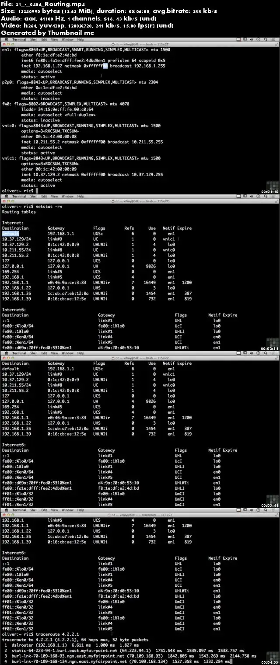Image resolution: width=280 pixels, height=665 pixels.
Task: Click the highlighted default destination entry
Action: (11, 234)
